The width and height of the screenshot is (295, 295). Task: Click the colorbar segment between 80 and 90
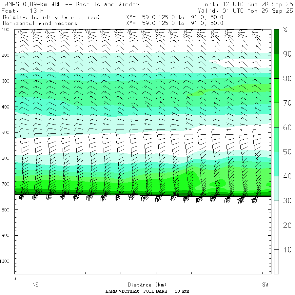pyautogui.click(x=276, y=66)
